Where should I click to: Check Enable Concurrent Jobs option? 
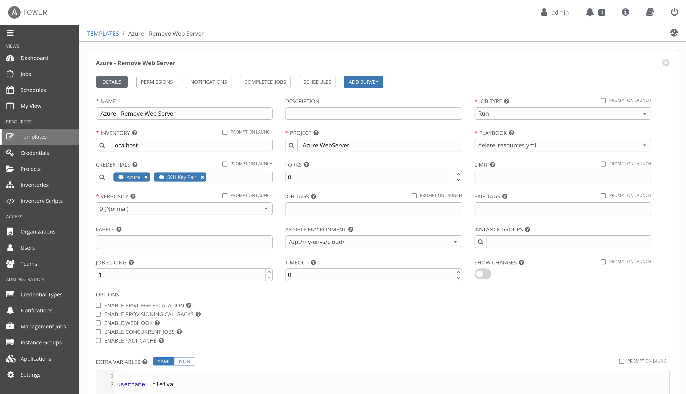(x=98, y=332)
